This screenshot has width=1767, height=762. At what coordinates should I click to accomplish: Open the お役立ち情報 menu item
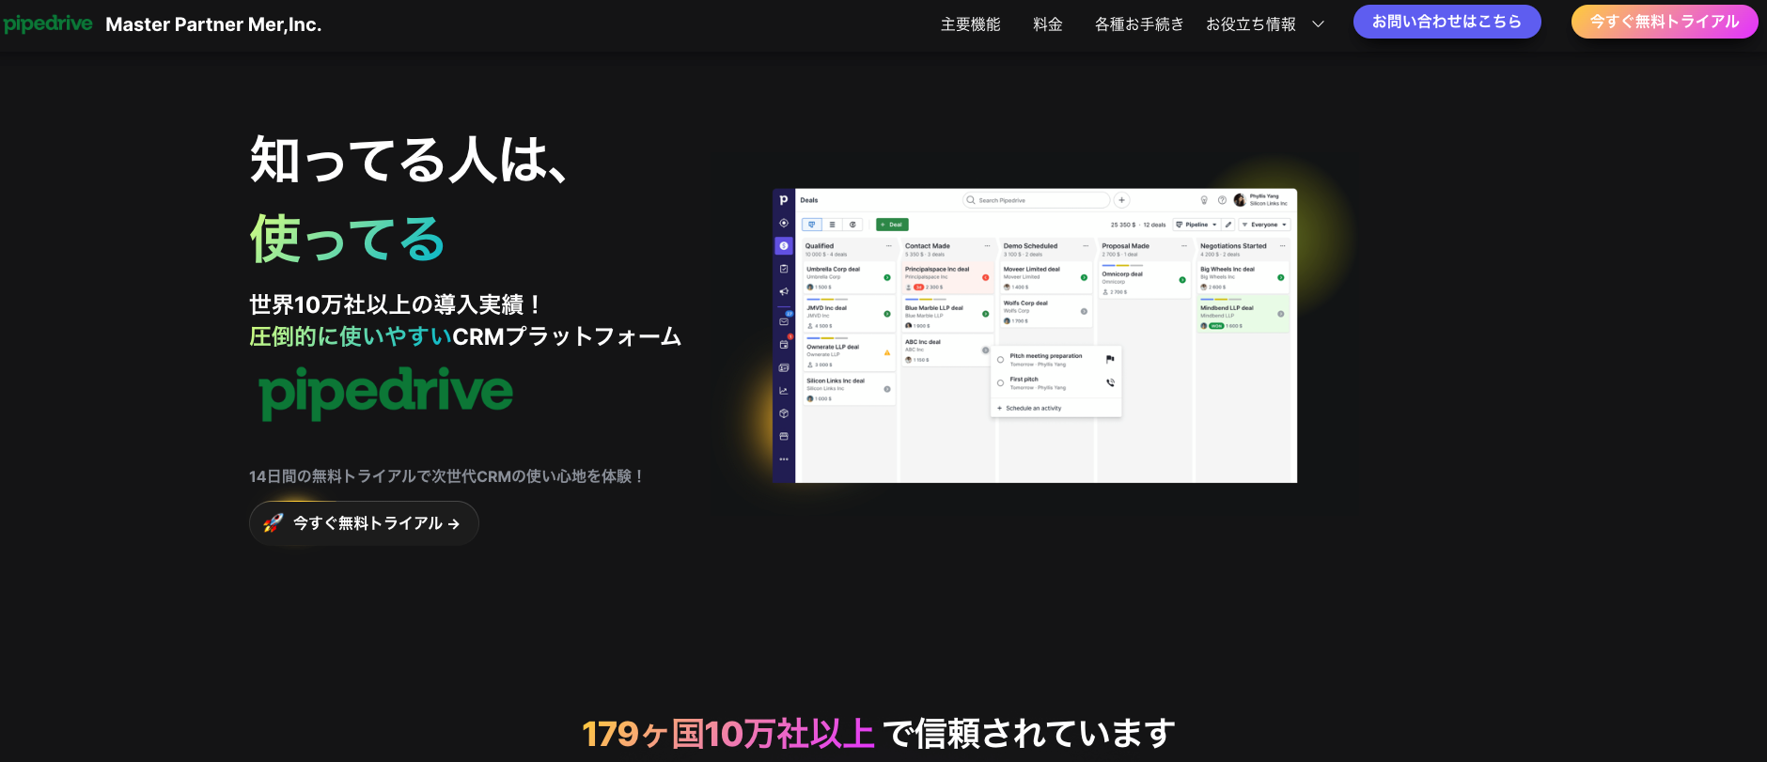tap(1251, 24)
